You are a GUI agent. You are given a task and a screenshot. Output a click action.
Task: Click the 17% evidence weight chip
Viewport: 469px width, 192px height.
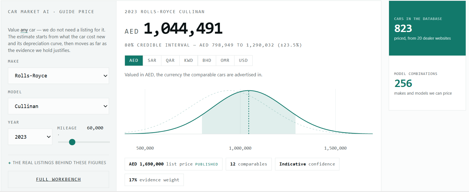coord(154,180)
